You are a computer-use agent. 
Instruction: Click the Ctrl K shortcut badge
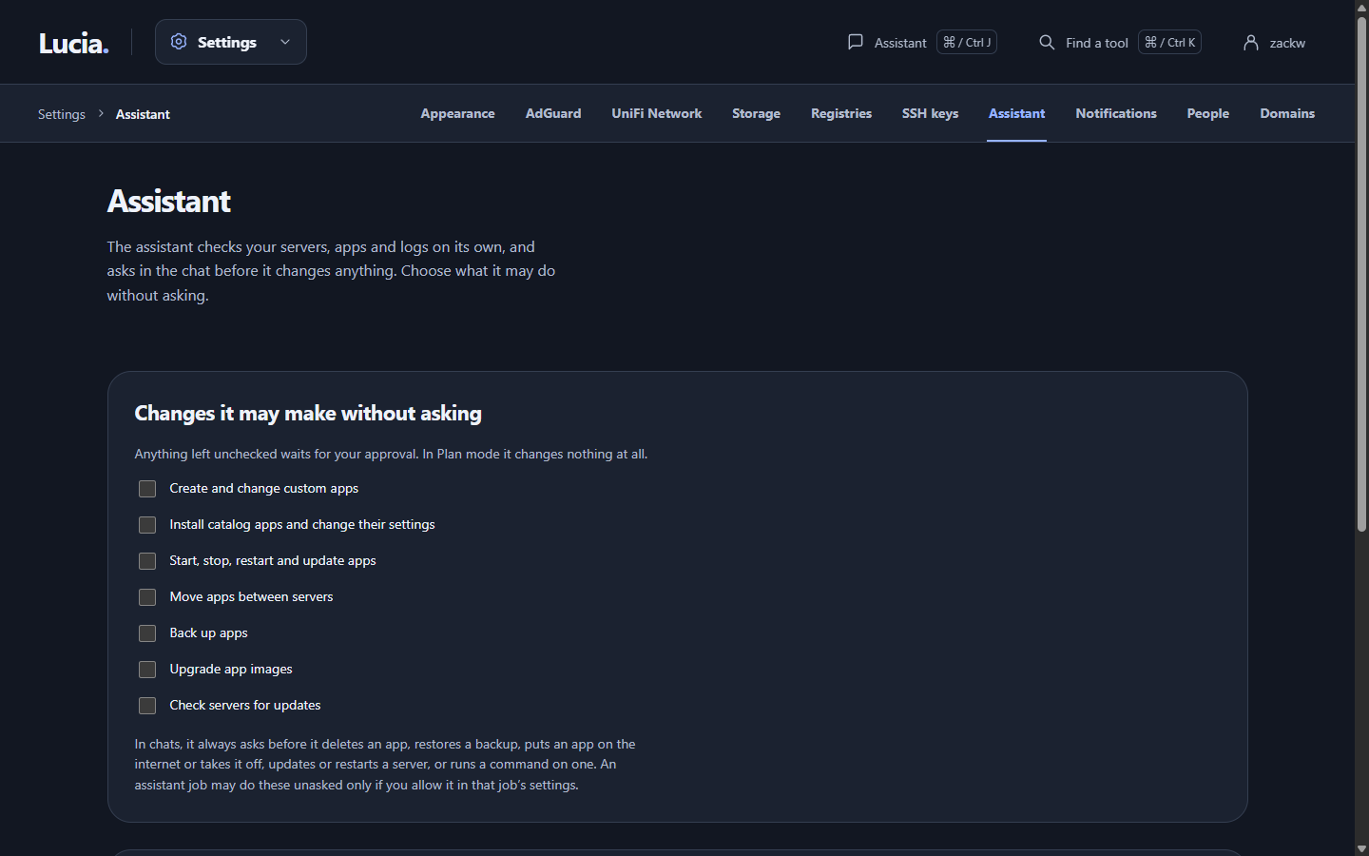tap(1169, 42)
